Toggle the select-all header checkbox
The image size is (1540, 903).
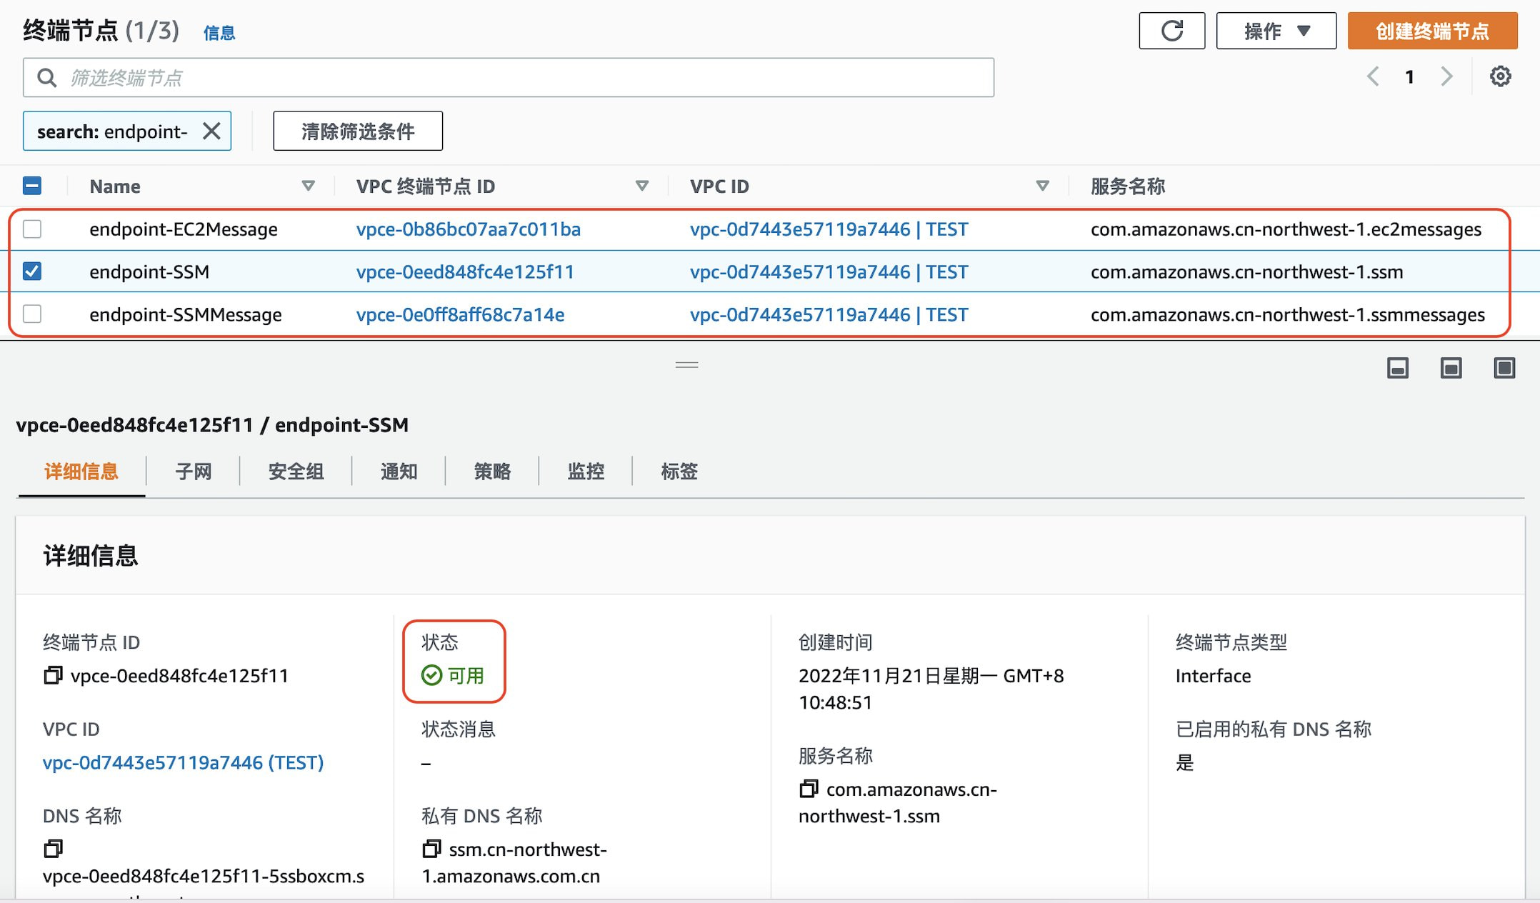point(32,186)
